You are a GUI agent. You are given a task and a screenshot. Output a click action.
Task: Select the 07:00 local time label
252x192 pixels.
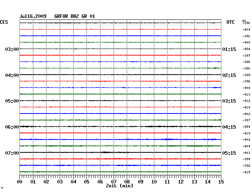tap(12, 153)
